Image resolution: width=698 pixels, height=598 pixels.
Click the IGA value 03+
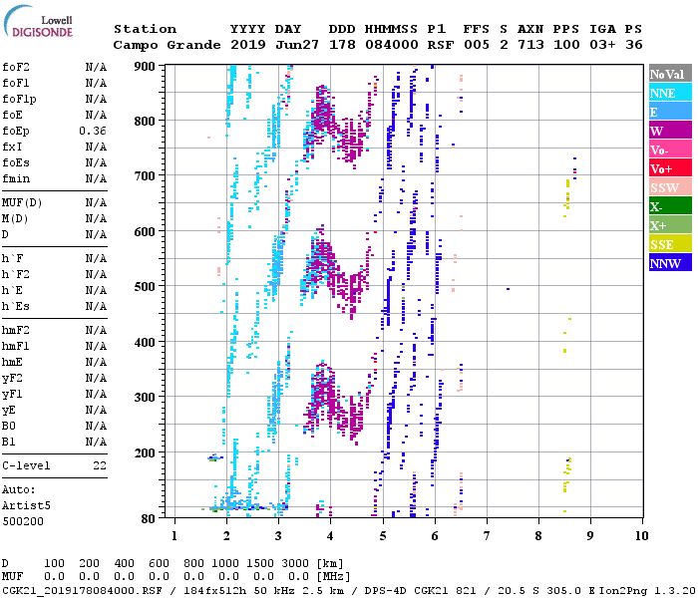coord(602,45)
